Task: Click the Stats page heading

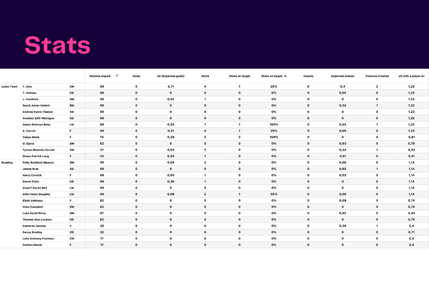Action: pyautogui.click(x=57, y=45)
